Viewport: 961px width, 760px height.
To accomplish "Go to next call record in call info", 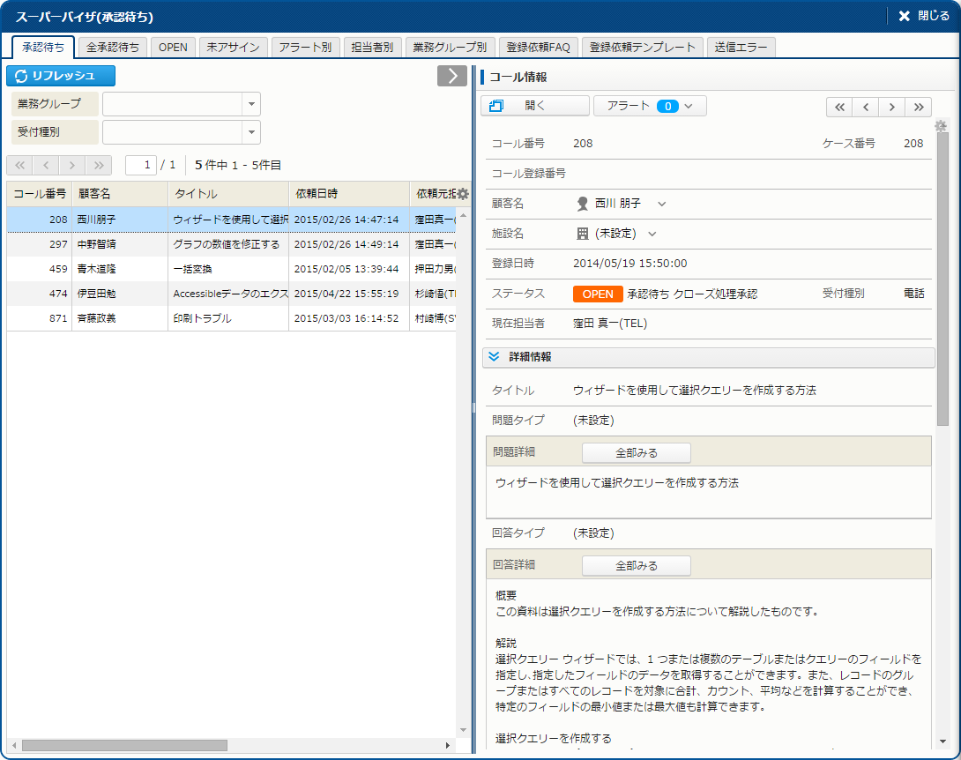I will pos(892,107).
